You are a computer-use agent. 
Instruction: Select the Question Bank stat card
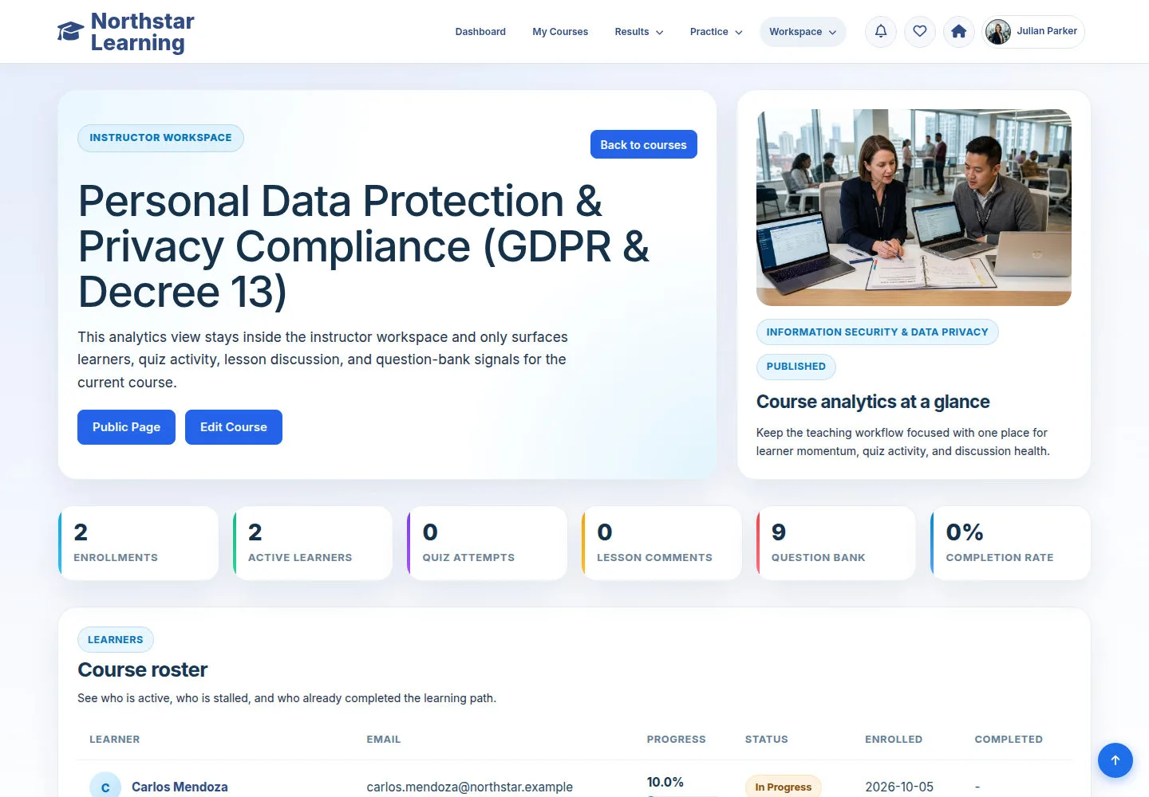coord(836,543)
